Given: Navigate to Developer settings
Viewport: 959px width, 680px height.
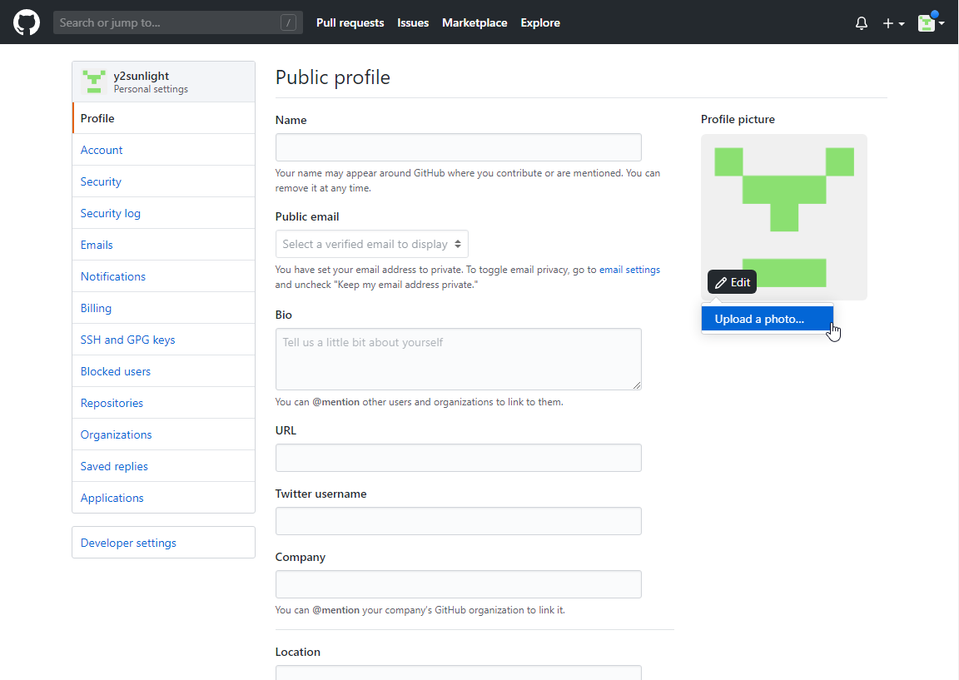Looking at the screenshot, I should point(128,543).
